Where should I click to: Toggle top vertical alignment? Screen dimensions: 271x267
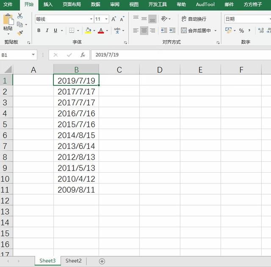coord(136,19)
